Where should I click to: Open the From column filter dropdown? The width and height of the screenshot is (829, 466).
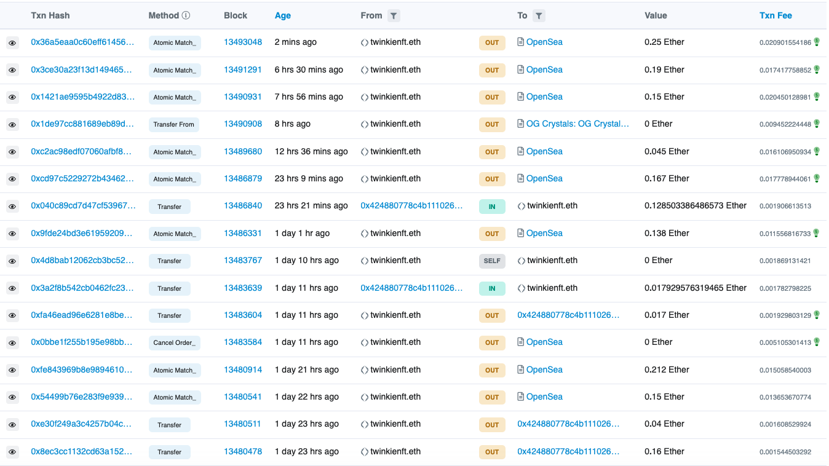click(x=394, y=16)
